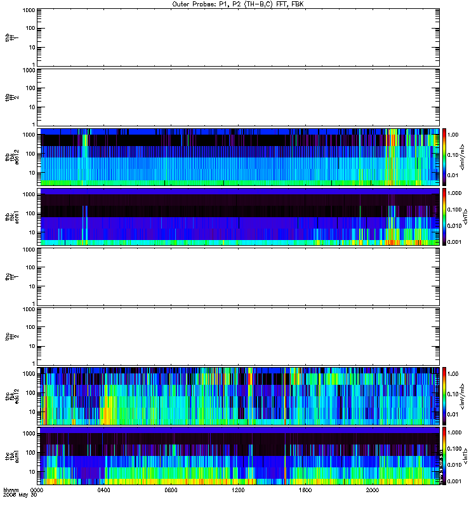Click the thb fbk scm1 y-axis label
The image size is (476, 508).
[x=11, y=217]
